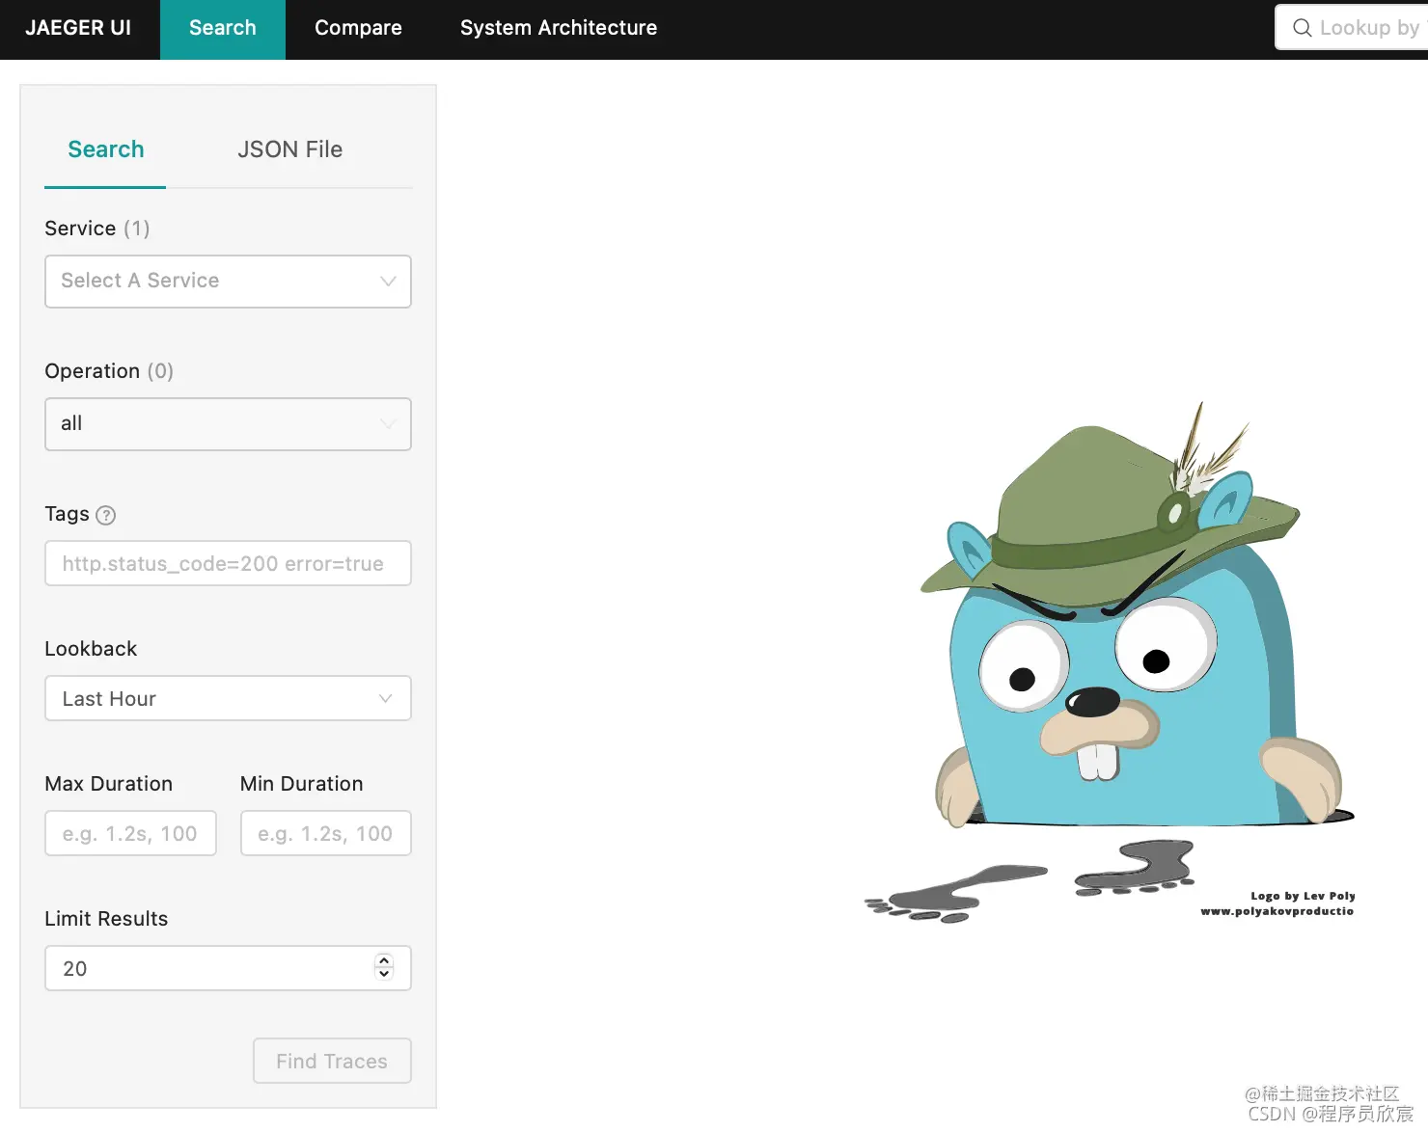Click the Find Traces button
Screen dimensions: 1428x1132
pyautogui.click(x=332, y=1061)
